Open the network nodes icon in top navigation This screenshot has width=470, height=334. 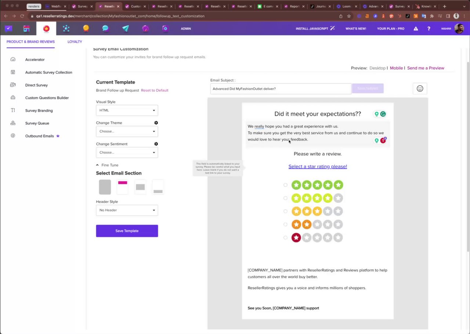pos(66,29)
